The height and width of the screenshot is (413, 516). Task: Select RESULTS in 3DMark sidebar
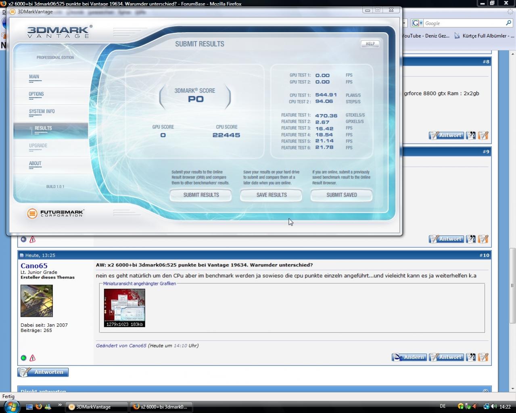(x=51, y=130)
